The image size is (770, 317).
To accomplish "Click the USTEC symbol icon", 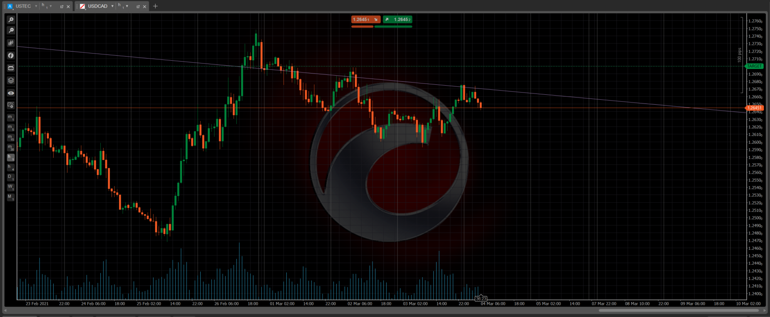I will tap(10, 6).
